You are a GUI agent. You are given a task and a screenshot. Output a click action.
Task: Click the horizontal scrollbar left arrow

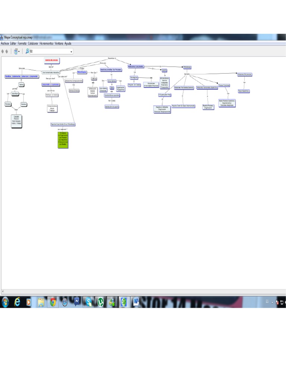coord(3,291)
